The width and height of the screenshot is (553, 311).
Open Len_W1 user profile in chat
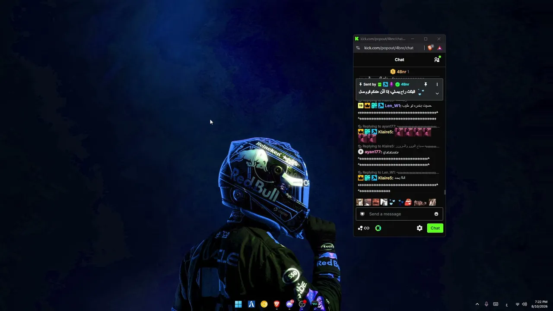(x=393, y=106)
